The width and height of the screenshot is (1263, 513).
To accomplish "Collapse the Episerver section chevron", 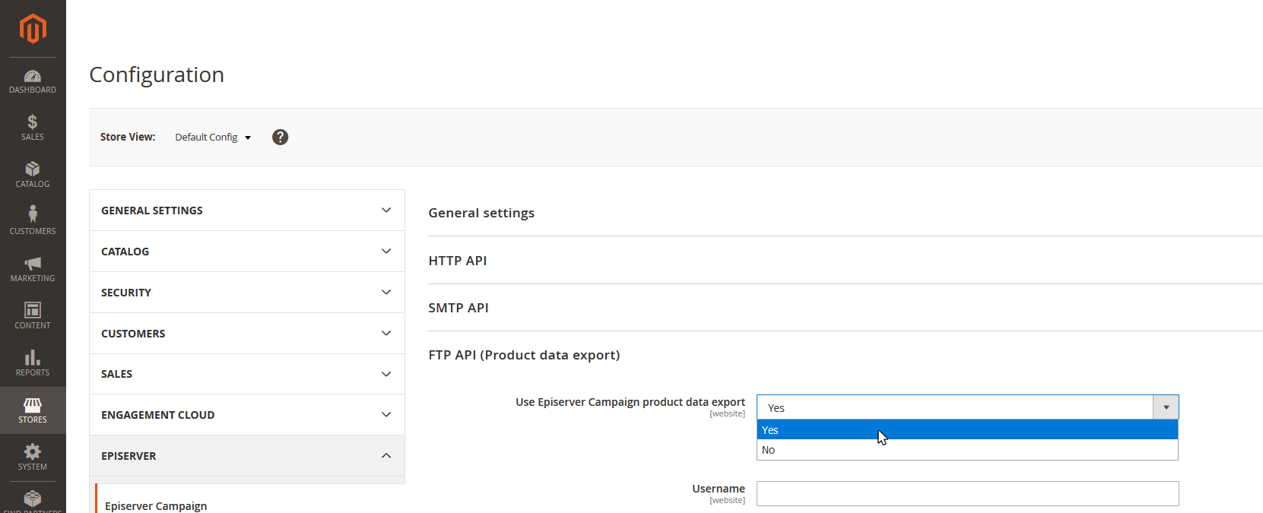I will pos(386,455).
